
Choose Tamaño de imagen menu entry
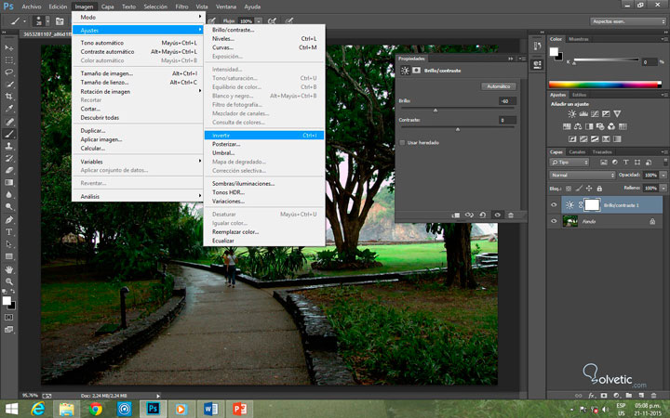pos(137,73)
